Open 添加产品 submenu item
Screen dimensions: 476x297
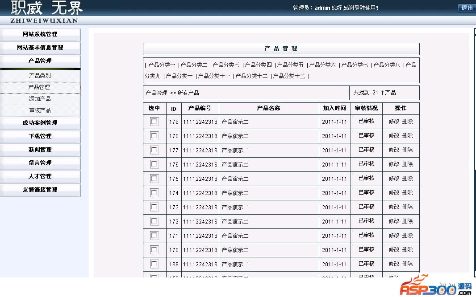pyautogui.click(x=40, y=99)
